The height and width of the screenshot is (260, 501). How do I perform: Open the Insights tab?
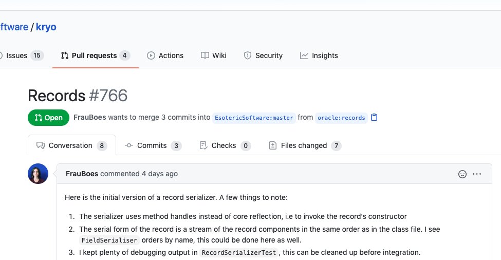[319, 55]
